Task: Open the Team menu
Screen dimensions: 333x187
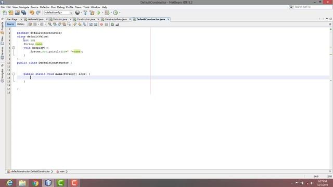Action: 78,7
